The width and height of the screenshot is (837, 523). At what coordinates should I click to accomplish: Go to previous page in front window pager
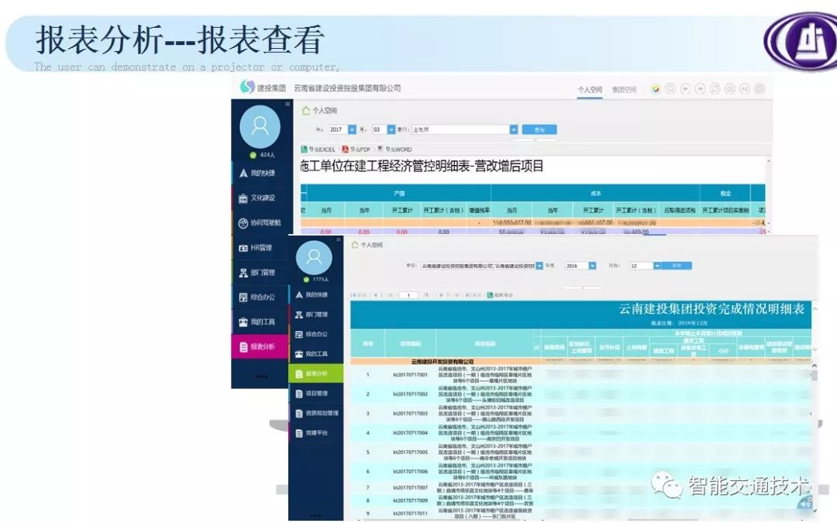384,295
